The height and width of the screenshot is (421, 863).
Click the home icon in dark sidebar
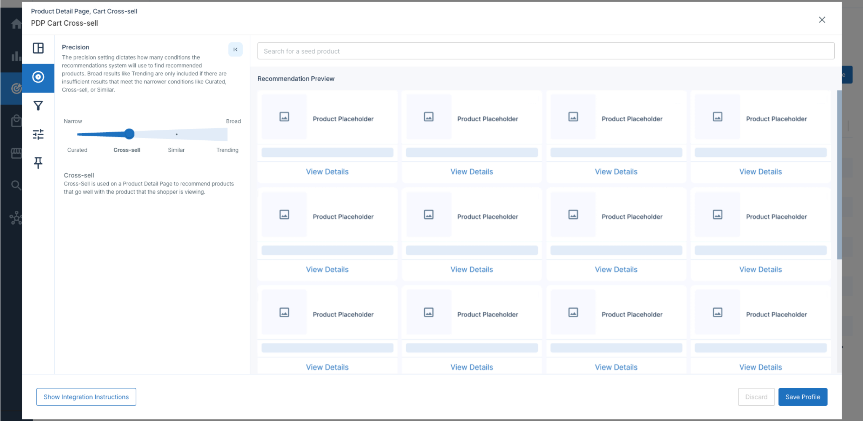click(x=16, y=24)
